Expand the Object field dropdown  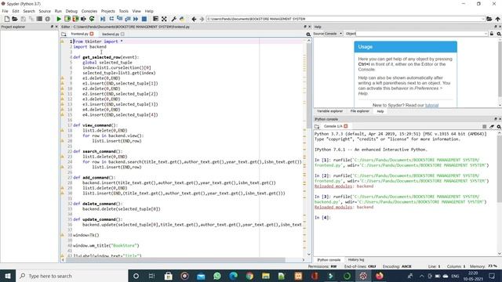486,34
